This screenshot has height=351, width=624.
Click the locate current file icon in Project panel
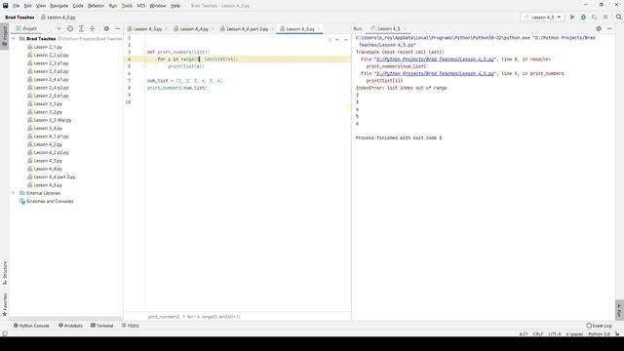click(70, 28)
